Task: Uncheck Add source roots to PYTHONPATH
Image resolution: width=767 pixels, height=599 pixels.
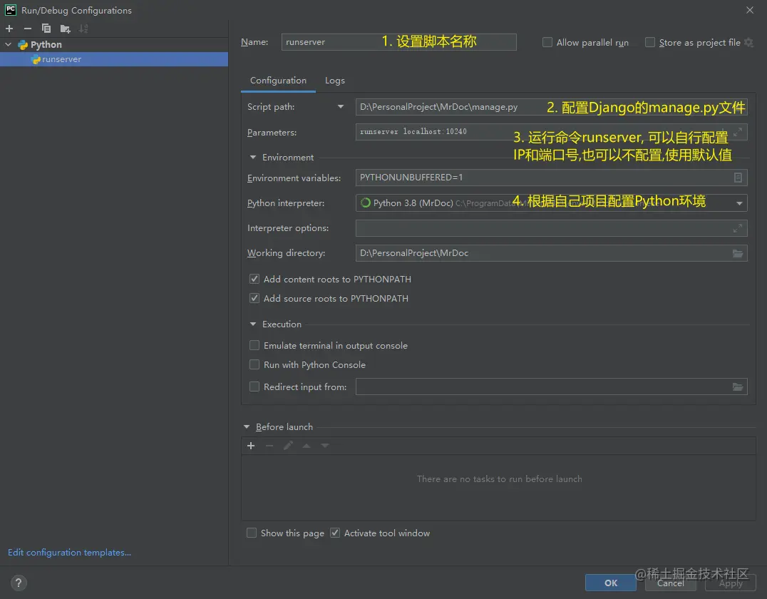Action: [254, 298]
